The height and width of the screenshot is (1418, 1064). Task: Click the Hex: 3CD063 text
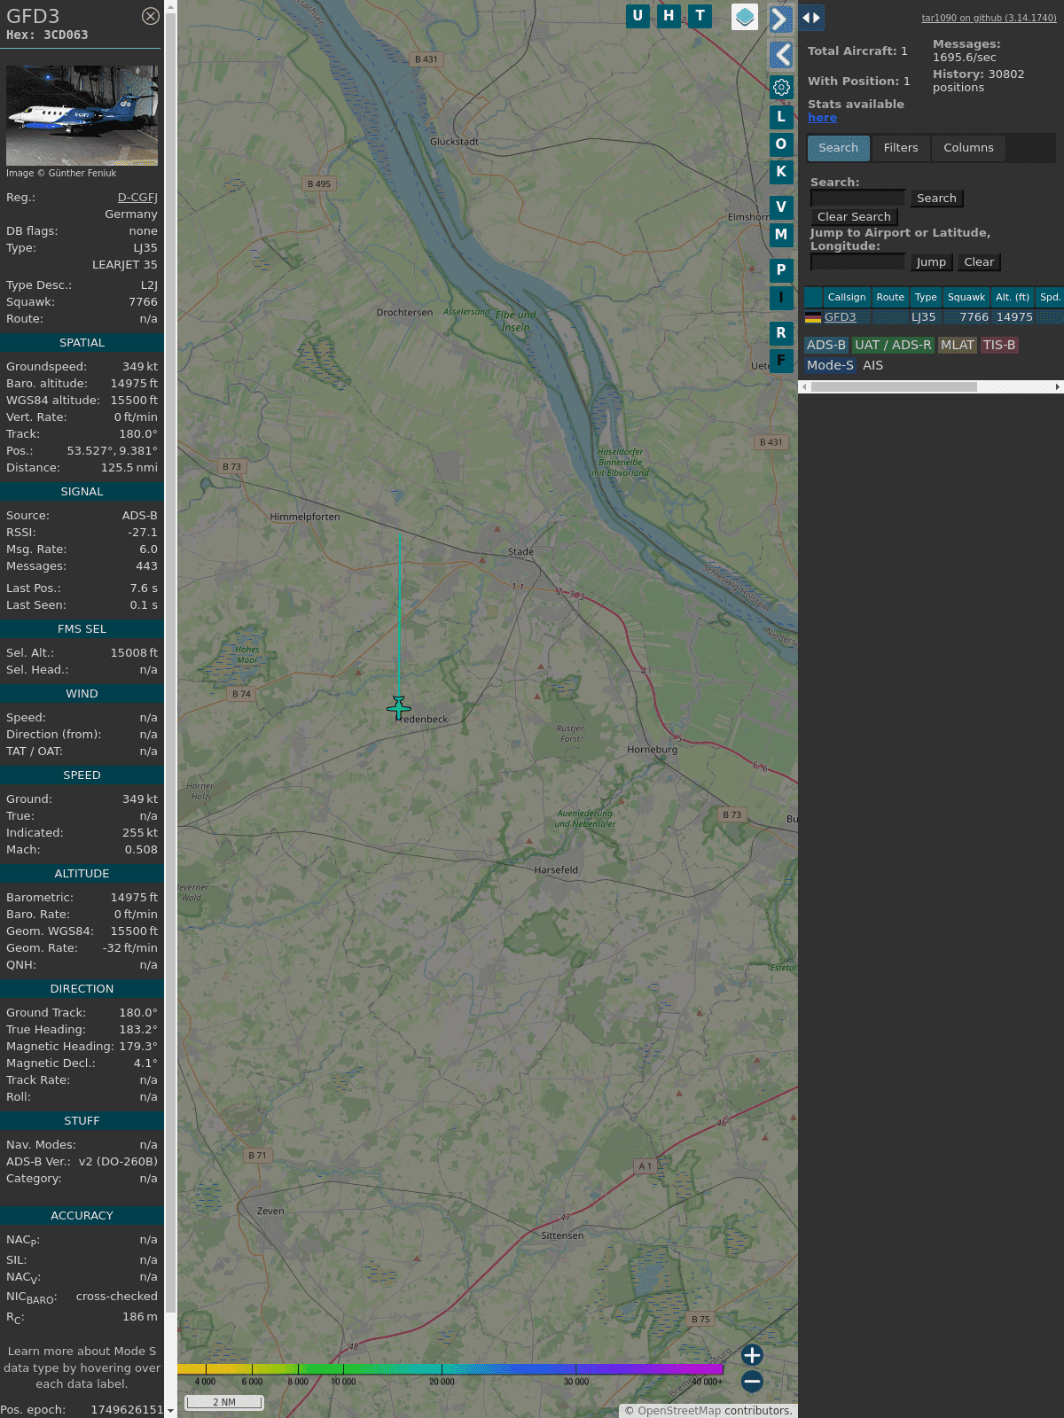click(x=47, y=35)
